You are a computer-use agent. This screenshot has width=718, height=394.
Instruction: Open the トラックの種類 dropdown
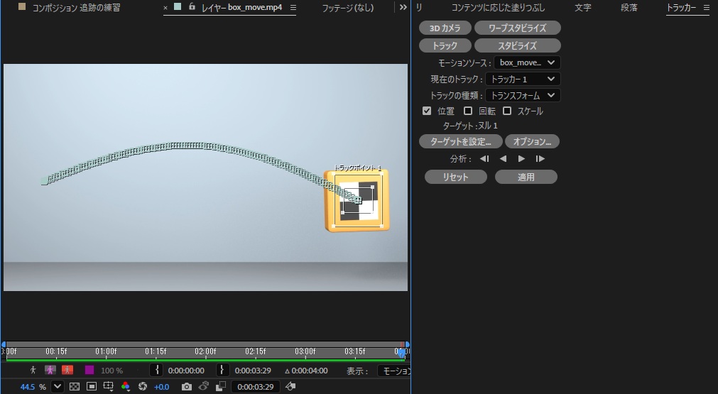point(523,95)
